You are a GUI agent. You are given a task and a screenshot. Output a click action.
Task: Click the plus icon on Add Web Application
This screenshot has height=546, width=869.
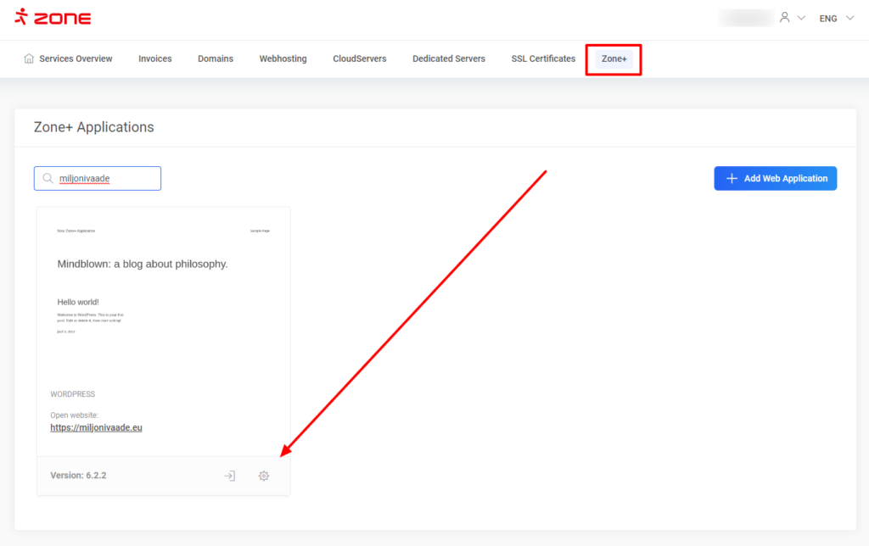732,179
